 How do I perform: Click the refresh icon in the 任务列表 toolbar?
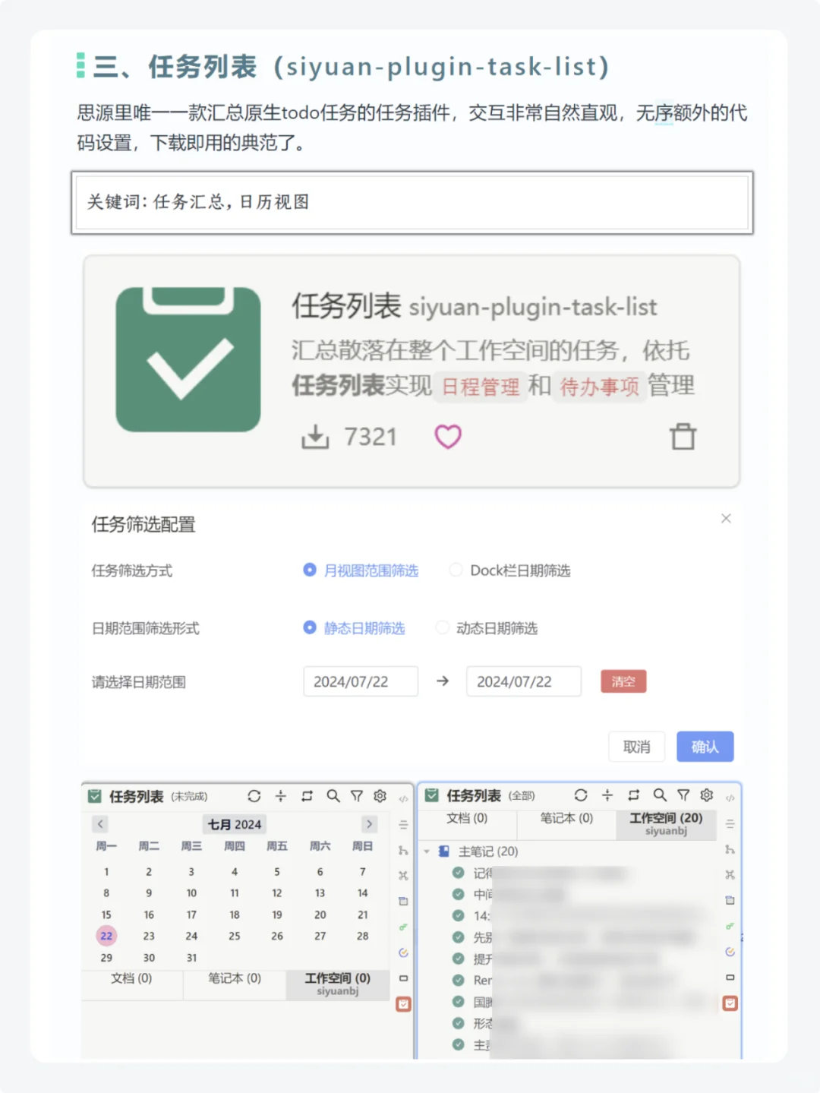click(254, 796)
